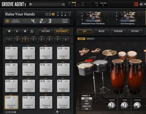
Task: Click the minus icon next to pattern arrows
Action: tap(58, 15)
